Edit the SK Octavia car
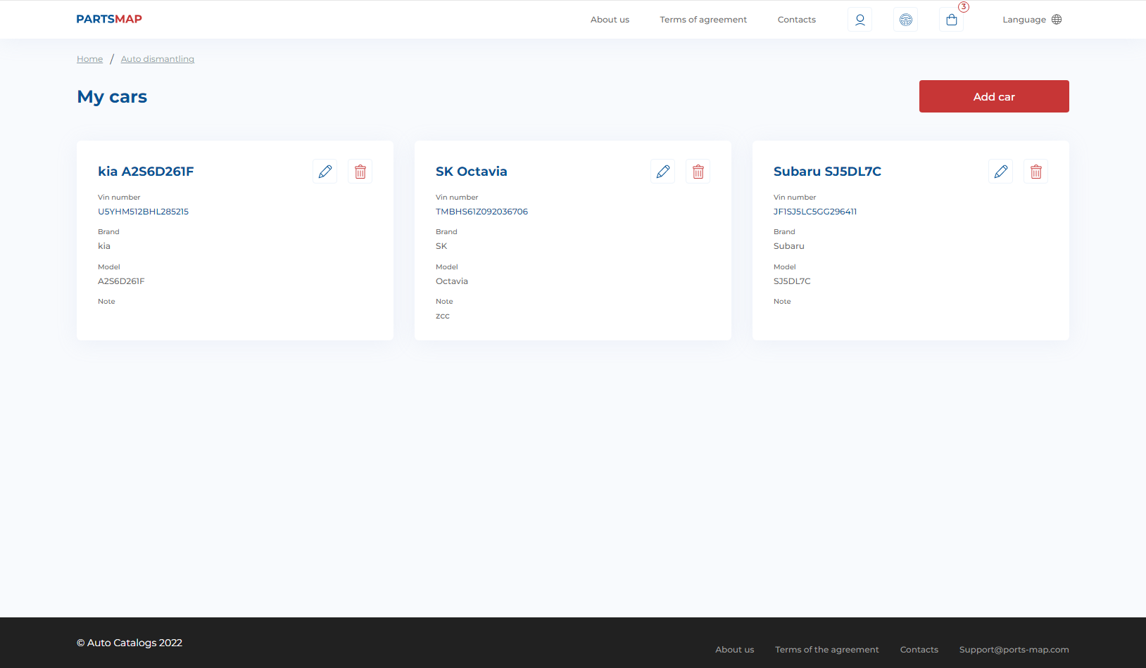Viewport: 1146px width, 668px height. 662,172
